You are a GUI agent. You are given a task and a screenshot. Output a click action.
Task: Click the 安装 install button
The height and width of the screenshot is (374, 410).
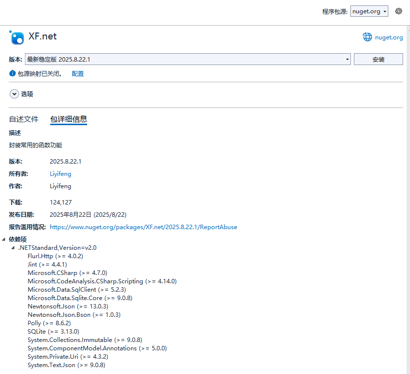pyautogui.click(x=378, y=59)
